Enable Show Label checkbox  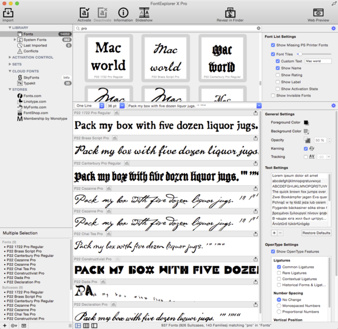pos(277,82)
